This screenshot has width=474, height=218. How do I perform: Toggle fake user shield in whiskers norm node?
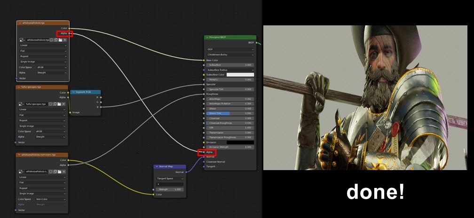[x=51, y=171]
